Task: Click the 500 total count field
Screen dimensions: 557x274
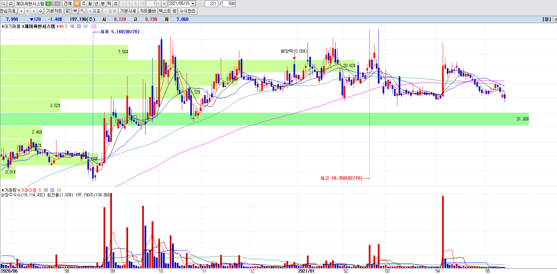Action: [229, 3]
